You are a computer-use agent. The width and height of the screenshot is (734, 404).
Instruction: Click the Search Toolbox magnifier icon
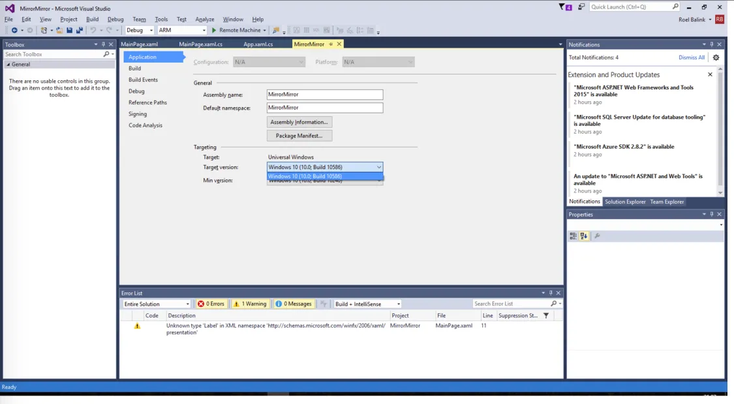(x=106, y=54)
